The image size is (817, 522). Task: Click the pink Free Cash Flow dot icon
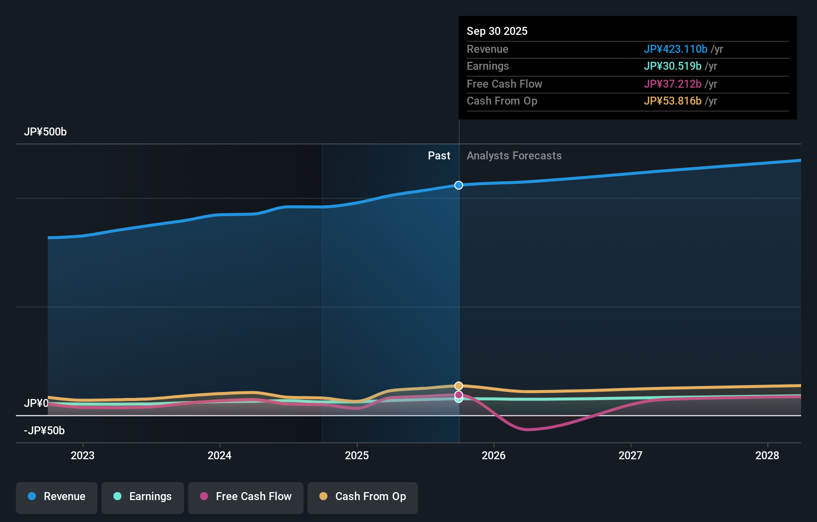(x=204, y=497)
